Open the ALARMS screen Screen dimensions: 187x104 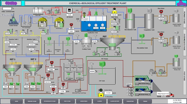[100, 101]
